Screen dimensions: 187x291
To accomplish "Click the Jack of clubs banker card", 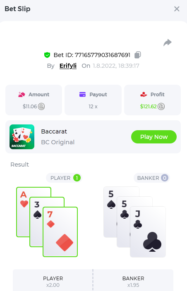I will [x=148, y=232].
